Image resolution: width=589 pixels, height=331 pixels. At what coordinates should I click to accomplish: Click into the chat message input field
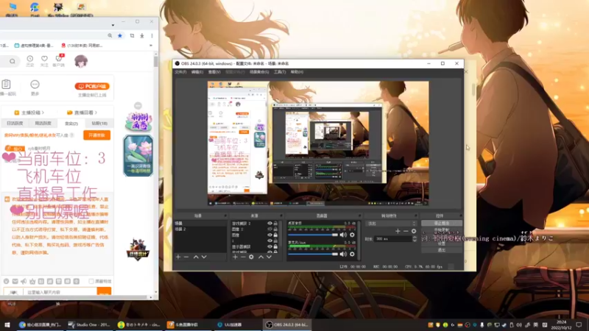coord(60,292)
